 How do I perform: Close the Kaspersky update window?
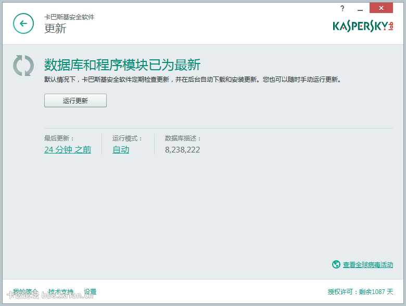[381, 8]
